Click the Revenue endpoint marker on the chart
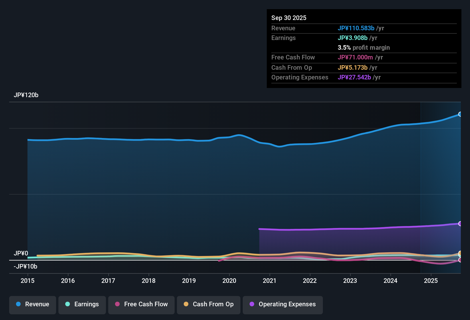470x320 pixels. (460, 114)
